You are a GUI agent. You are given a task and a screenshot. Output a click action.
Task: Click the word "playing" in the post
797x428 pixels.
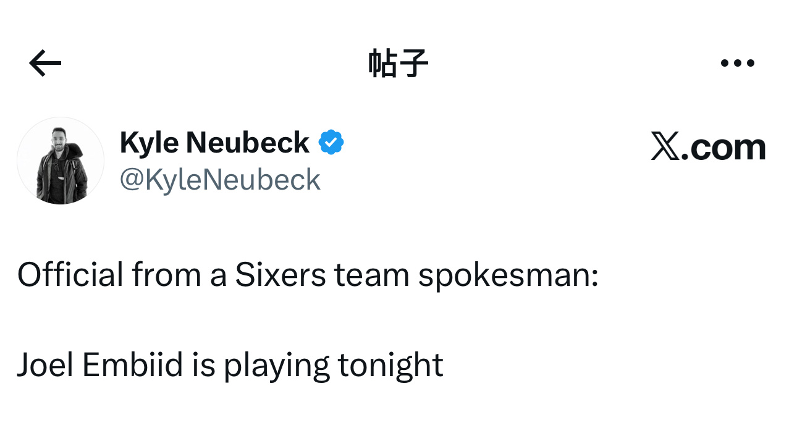[x=277, y=366]
